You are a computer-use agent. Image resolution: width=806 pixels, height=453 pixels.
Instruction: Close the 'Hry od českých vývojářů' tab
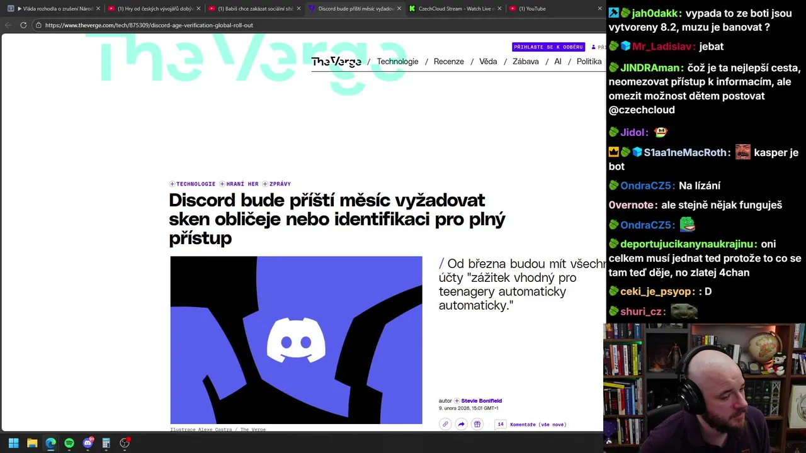198,9
